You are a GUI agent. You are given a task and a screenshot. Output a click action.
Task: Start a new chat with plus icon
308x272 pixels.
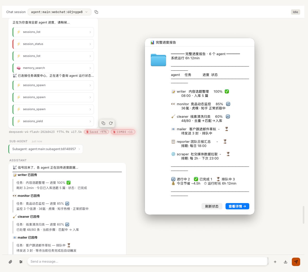pyautogui.click(x=275, y=262)
